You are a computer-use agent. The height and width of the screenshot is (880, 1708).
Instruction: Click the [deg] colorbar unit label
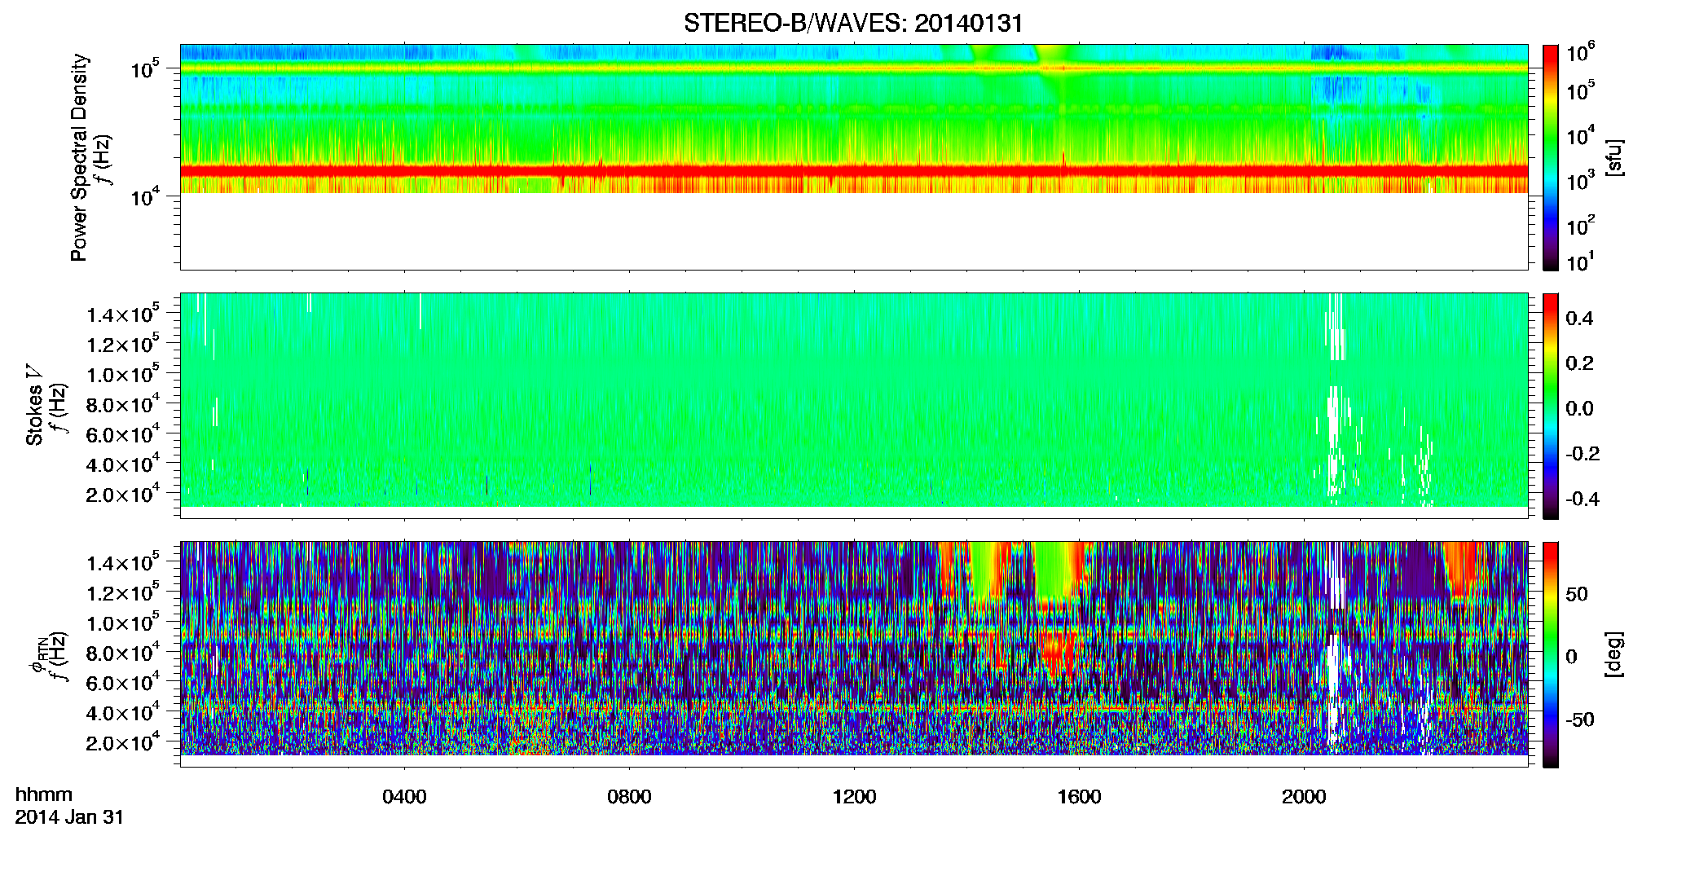[x=1614, y=654]
